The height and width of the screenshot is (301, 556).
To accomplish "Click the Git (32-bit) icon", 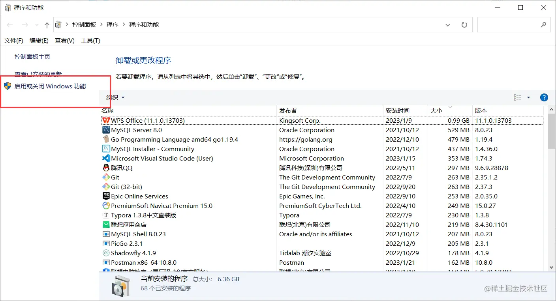I will 106,187.
